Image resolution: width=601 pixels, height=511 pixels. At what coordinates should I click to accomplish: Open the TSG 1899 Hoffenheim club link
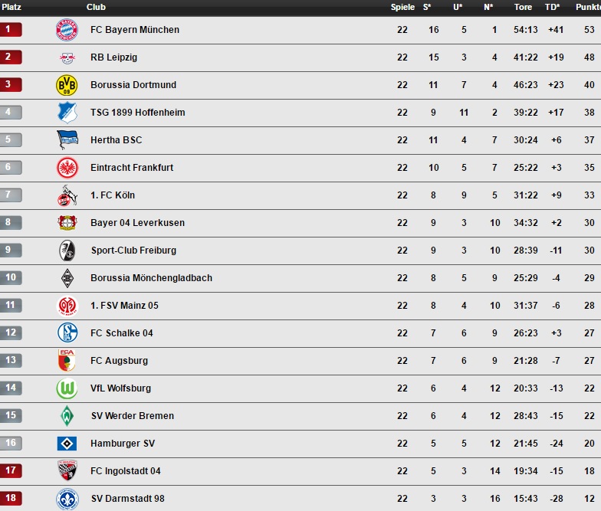pos(137,113)
